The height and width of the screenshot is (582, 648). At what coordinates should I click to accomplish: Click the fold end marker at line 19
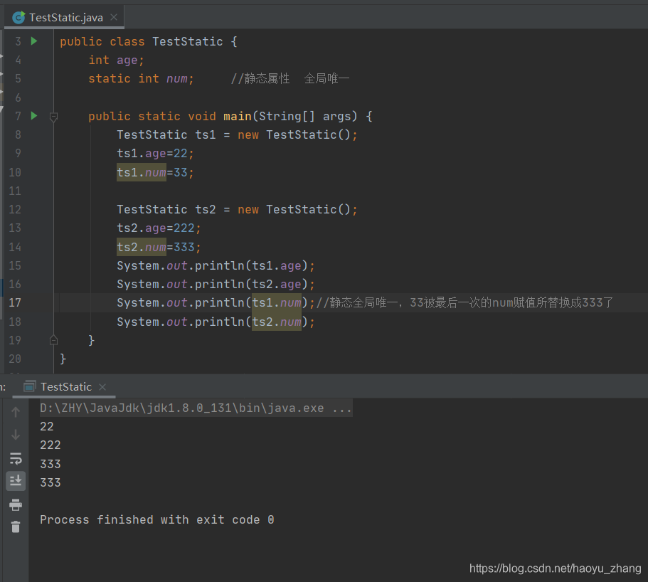pyautogui.click(x=53, y=340)
